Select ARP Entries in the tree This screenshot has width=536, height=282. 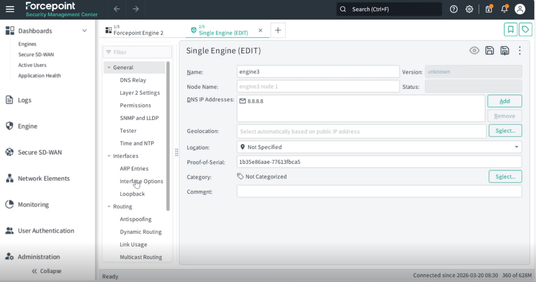[134, 169]
